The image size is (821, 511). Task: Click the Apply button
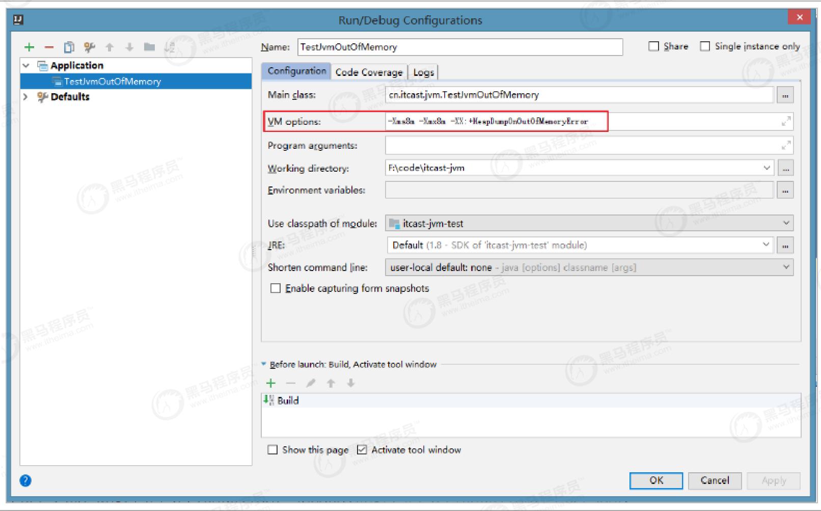(x=774, y=480)
